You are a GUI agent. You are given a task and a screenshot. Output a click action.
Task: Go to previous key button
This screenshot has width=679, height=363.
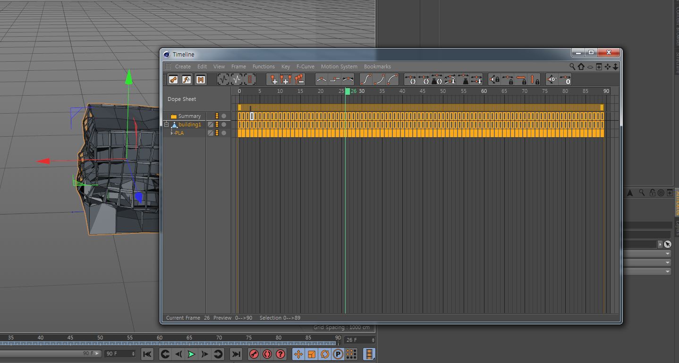(165, 354)
